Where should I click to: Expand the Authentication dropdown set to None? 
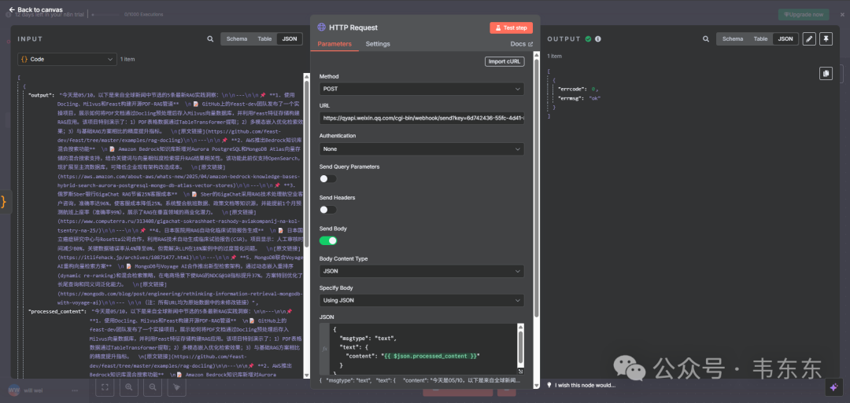click(422, 148)
